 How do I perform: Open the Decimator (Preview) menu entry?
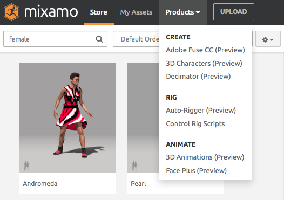click(198, 77)
